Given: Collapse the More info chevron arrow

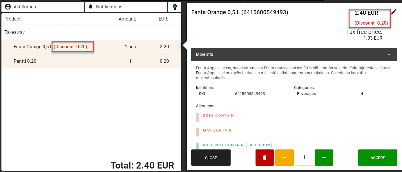Looking at the screenshot, I should point(389,54).
